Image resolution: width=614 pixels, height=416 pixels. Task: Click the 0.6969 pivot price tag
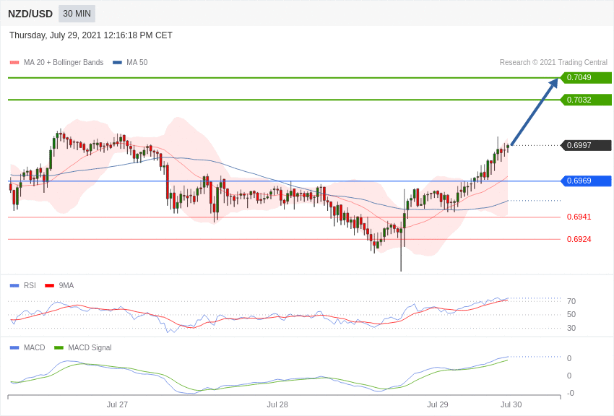[586, 181]
